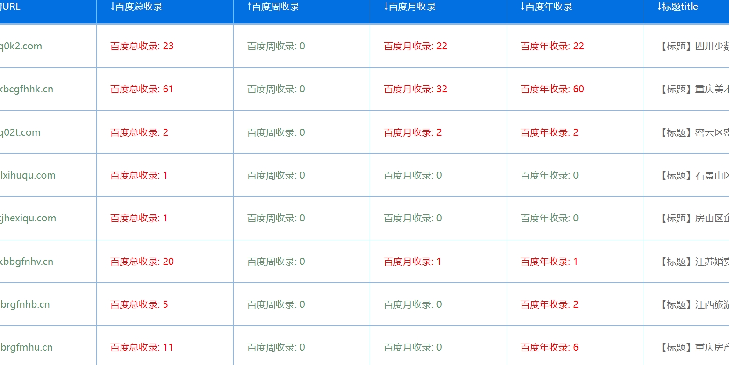Click the title starting 【标题】房山区

(693, 218)
